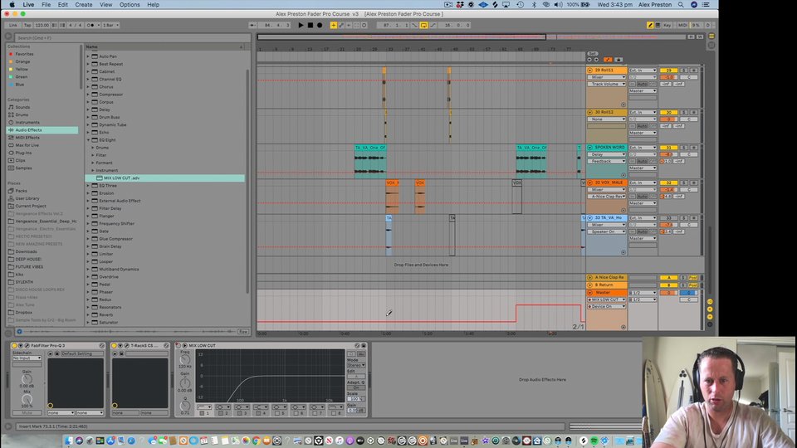Click the browser search field
Viewport: 797px width, 448px height.
pyautogui.click(x=131, y=37)
